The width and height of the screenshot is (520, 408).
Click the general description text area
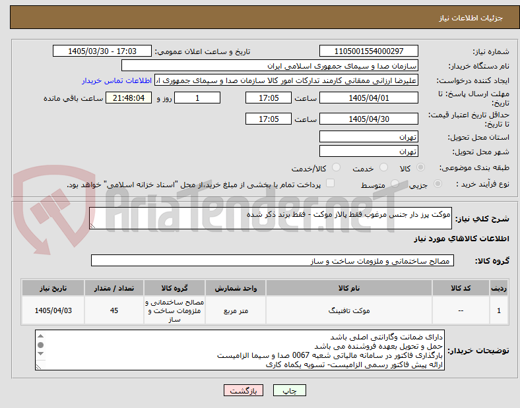(271, 219)
